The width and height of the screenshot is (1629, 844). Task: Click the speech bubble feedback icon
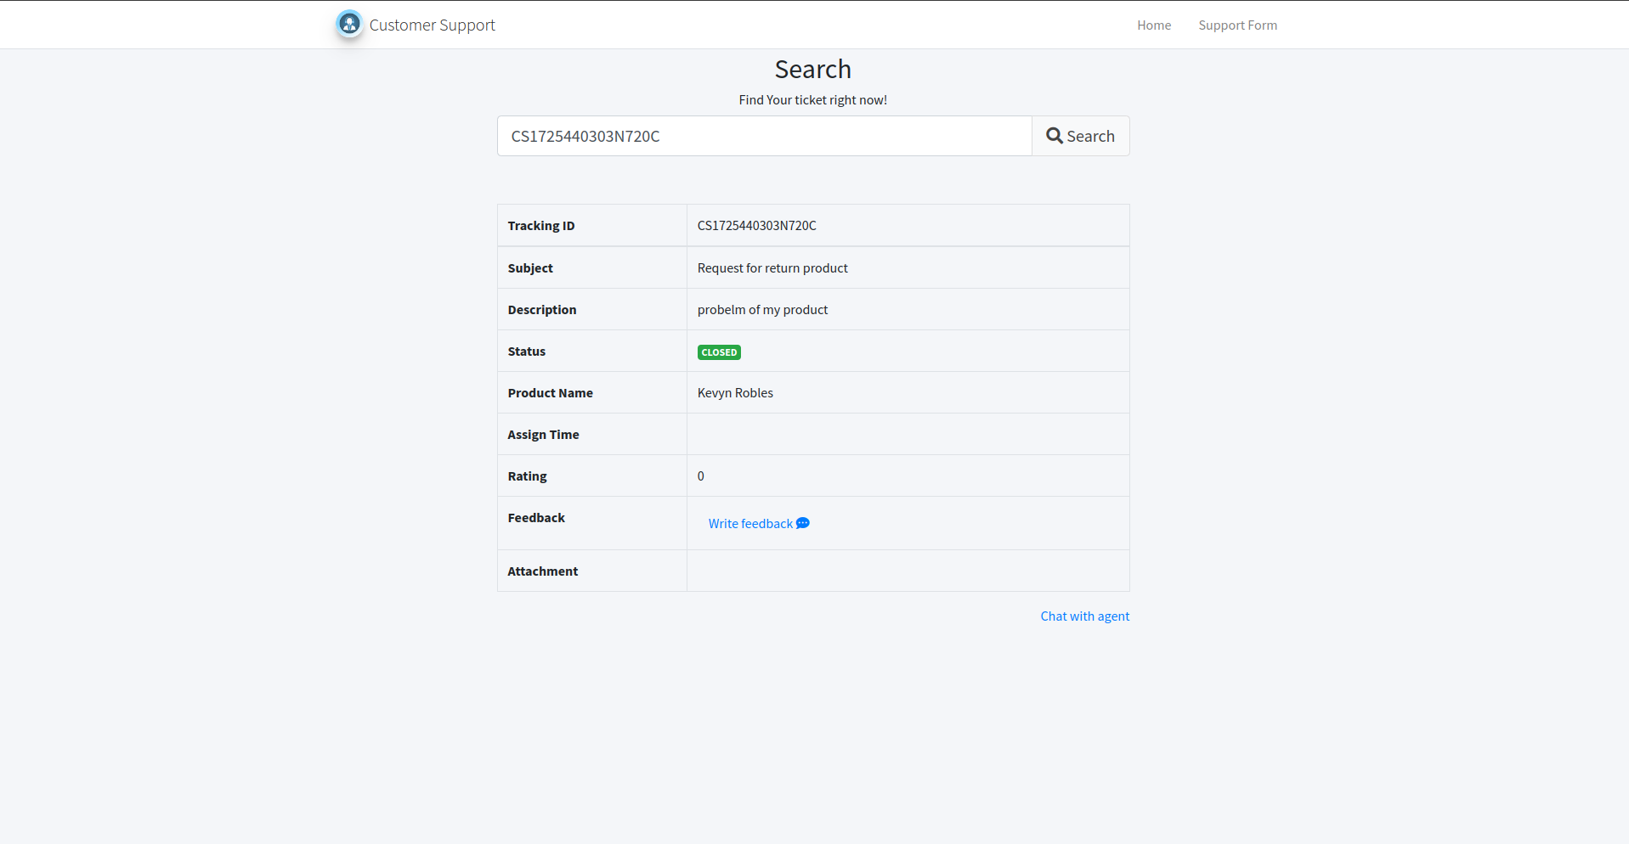point(803,523)
